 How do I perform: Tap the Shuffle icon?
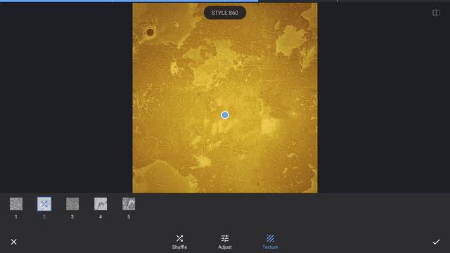pyautogui.click(x=180, y=238)
